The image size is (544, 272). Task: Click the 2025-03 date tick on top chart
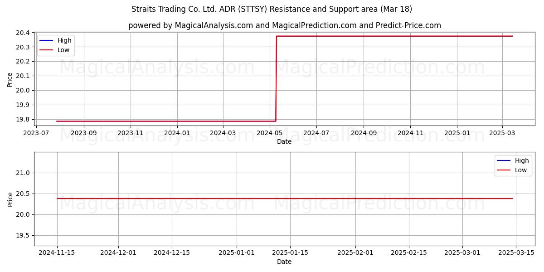502,133
